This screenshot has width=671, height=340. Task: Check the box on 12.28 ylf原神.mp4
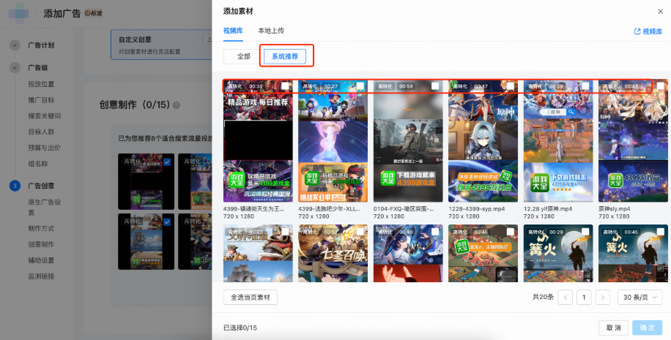click(585, 86)
